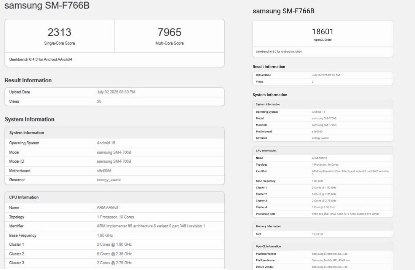Click the multi-core score value 7965
This screenshot has height=270, width=415.
(x=169, y=32)
